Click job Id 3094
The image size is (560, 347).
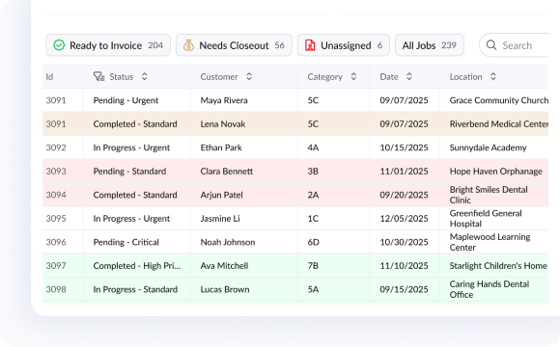pyautogui.click(x=56, y=195)
